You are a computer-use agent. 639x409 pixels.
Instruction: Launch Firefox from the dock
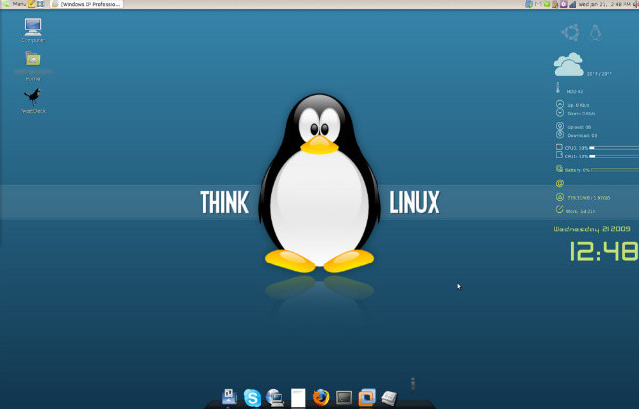click(x=321, y=397)
